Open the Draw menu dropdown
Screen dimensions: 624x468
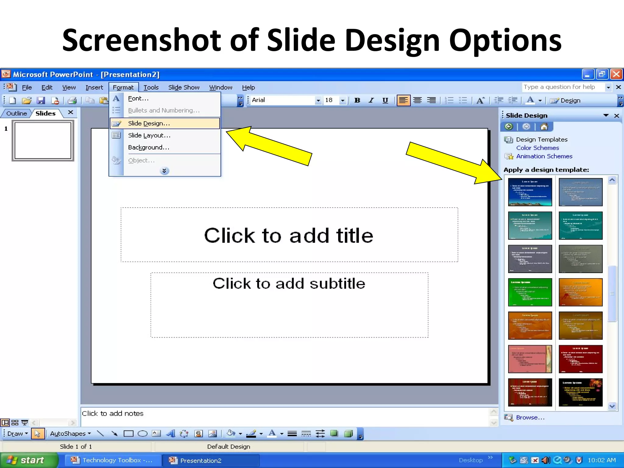pos(18,433)
